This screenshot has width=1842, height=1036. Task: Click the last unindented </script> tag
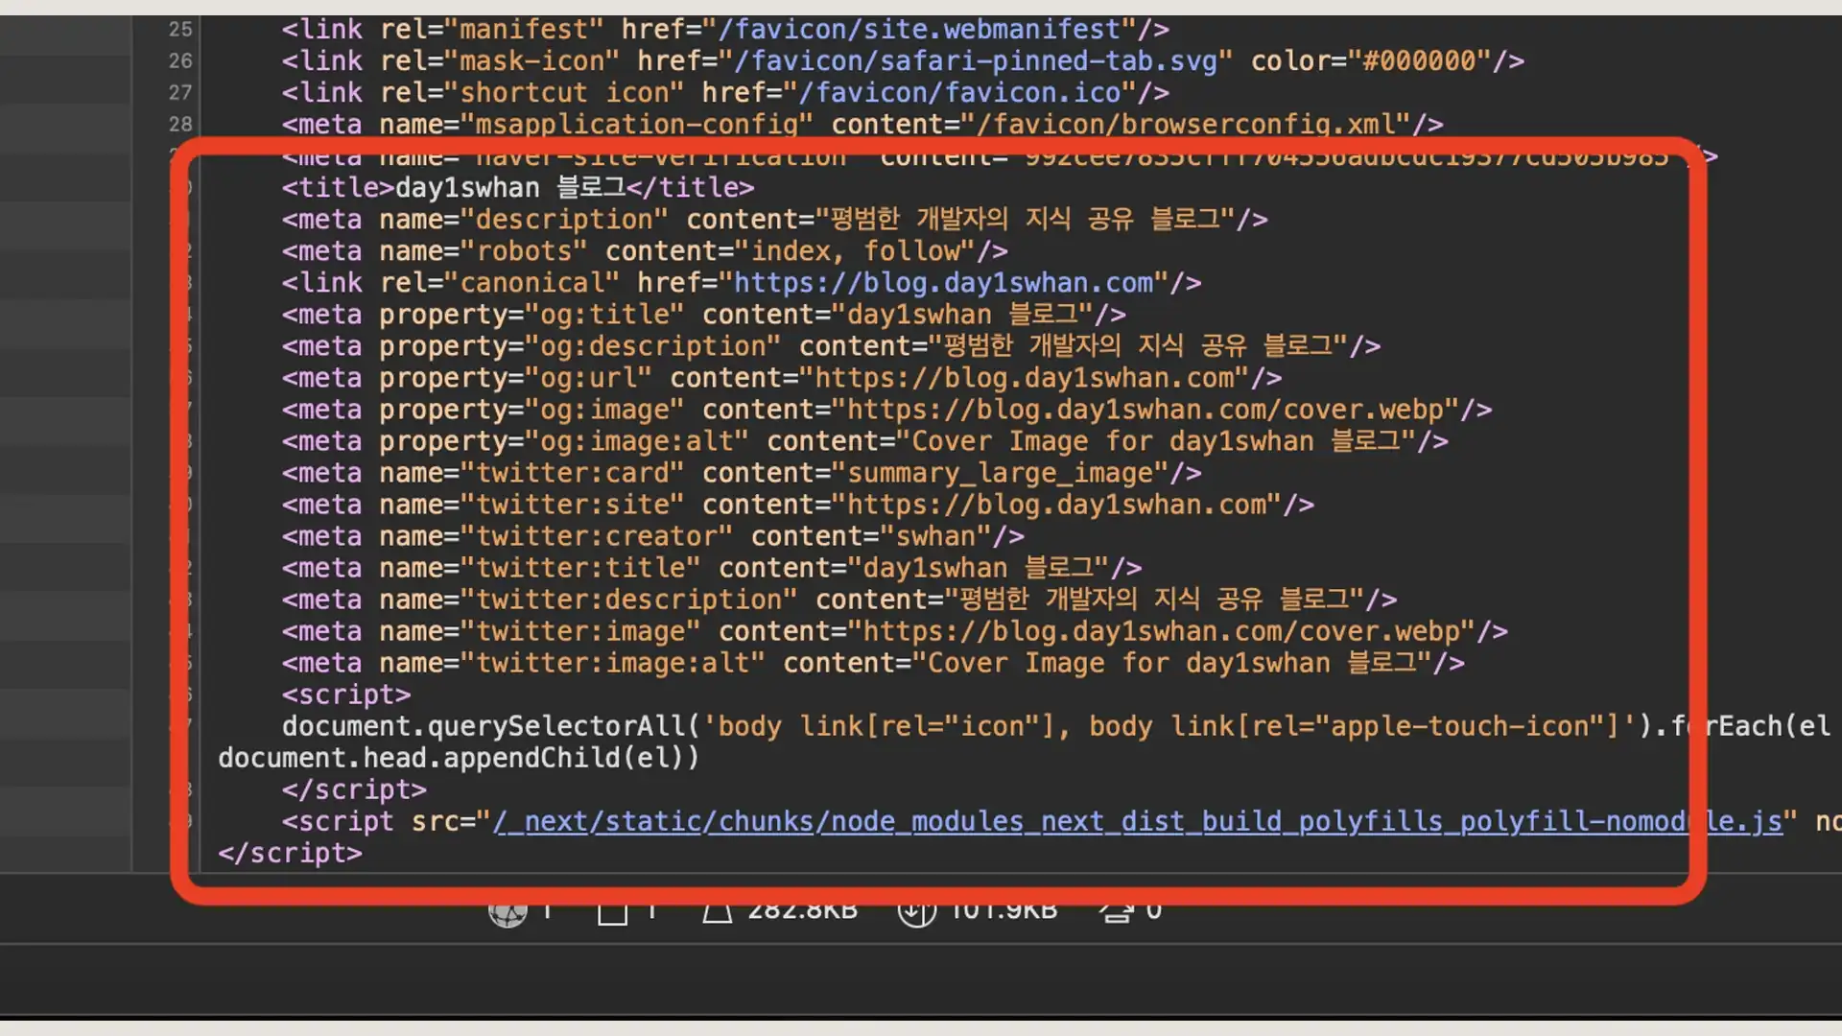point(291,852)
